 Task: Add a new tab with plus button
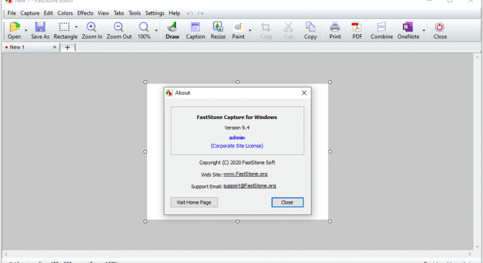(67, 47)
